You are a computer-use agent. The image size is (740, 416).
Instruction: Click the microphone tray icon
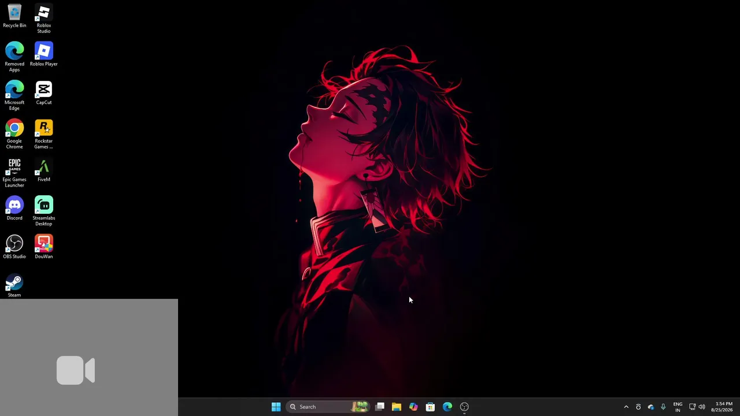663,407
